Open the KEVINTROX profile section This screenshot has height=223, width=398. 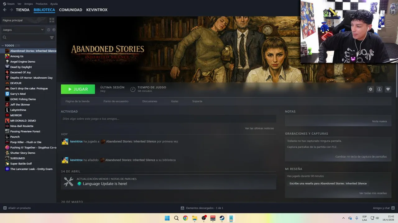[x=97, y=10]
